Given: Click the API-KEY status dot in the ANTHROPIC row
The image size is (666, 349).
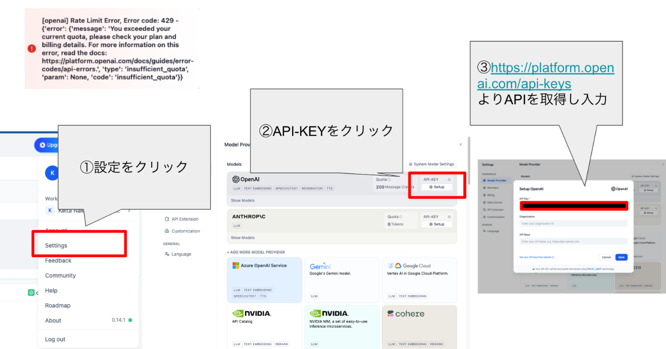Looking at the screenshot, I should (449, 217).
